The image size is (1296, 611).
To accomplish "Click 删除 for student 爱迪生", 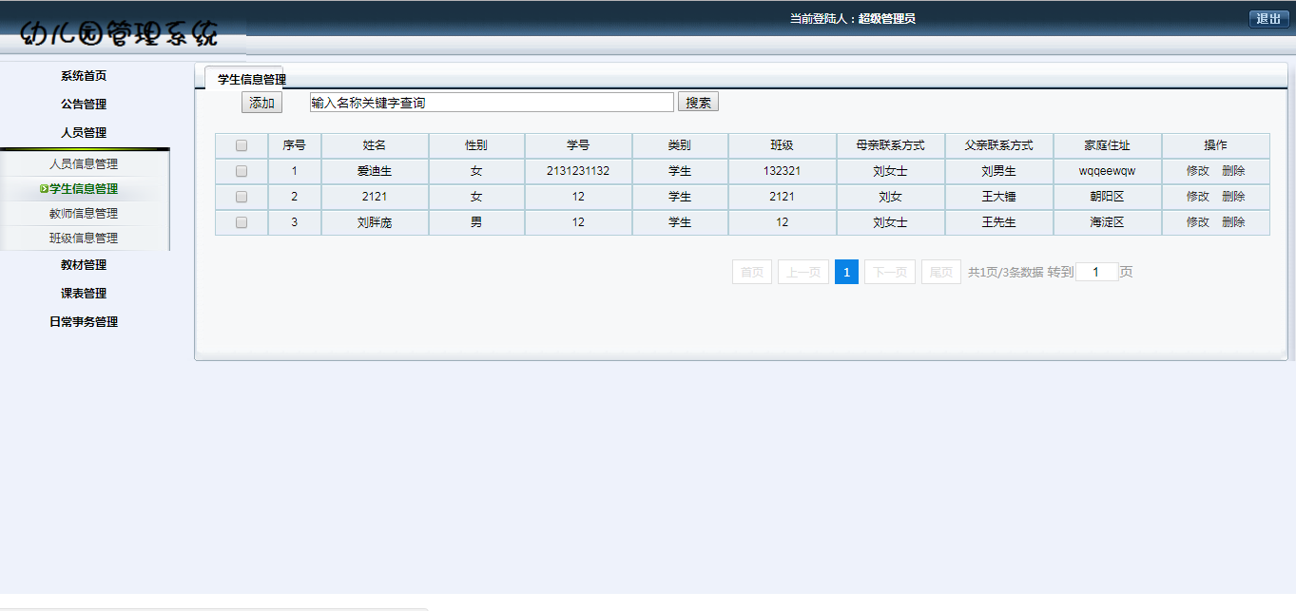I will point(1233,171).
